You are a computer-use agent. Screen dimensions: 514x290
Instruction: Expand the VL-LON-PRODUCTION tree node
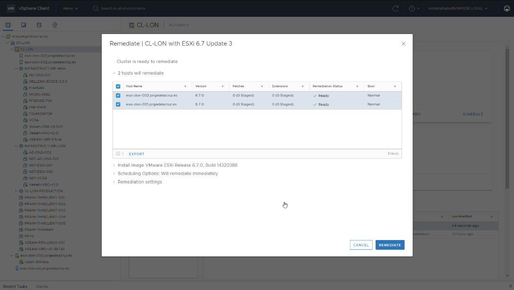[16, 191]
